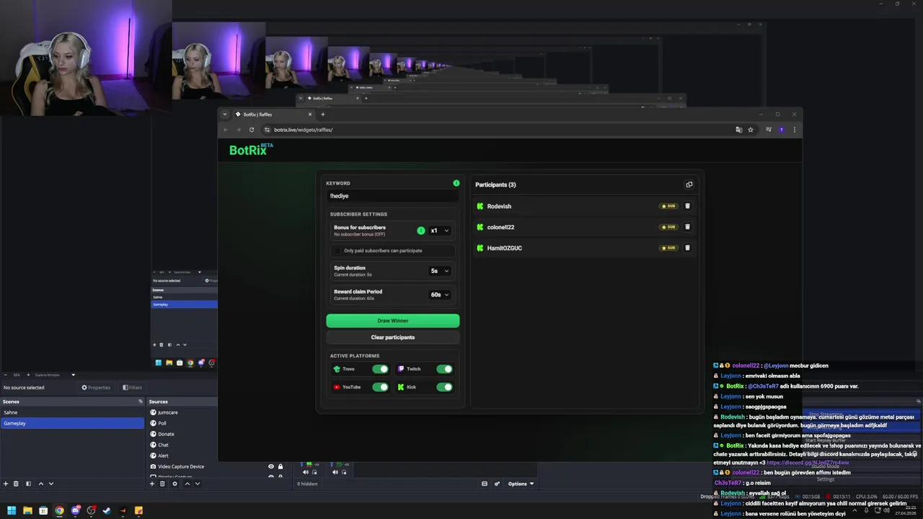Toggle visibility of Video Capture Device source
The image size is (923, 519).
point(271,466)
